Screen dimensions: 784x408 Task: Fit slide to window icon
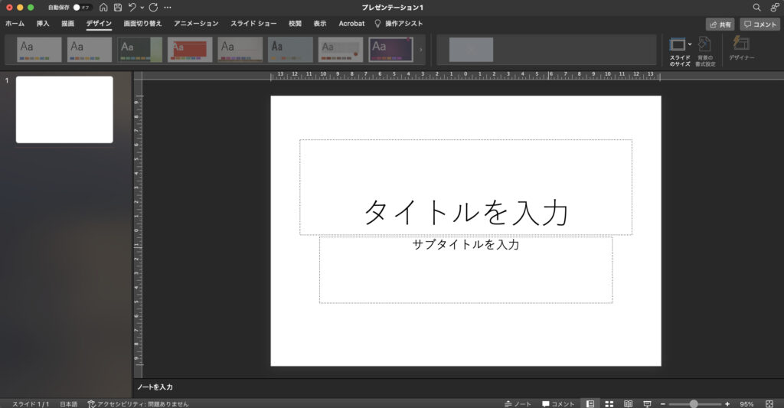[x=769, y=403]
